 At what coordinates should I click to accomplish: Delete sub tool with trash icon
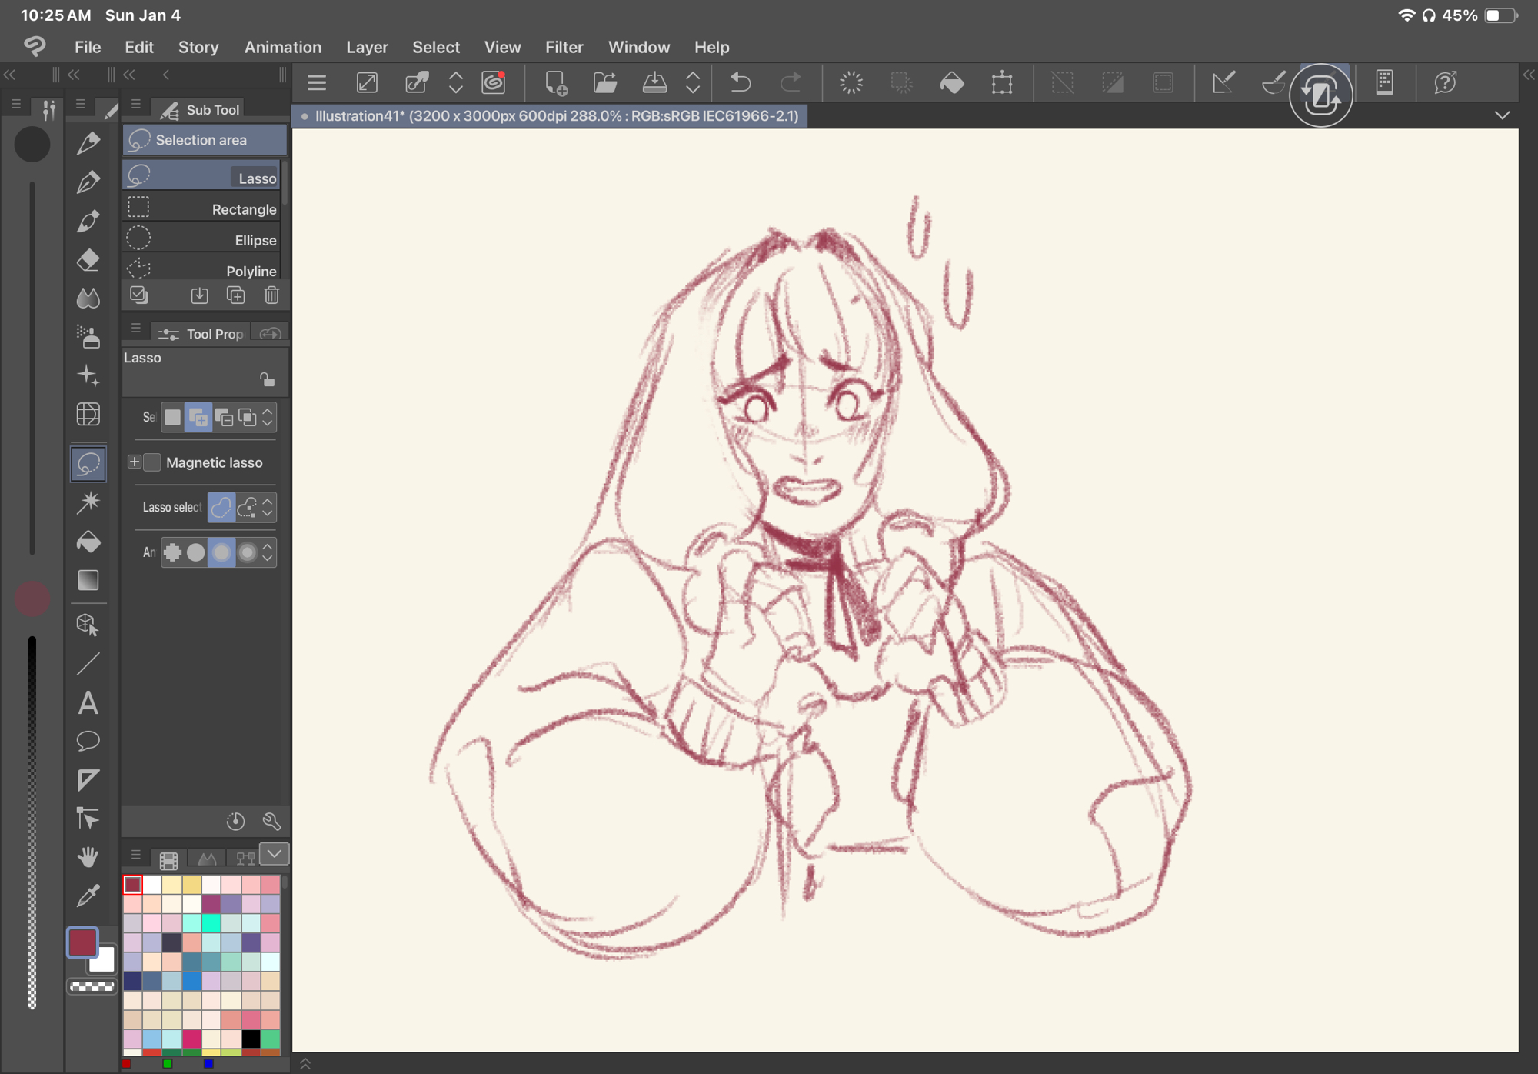tap(271, 295)
